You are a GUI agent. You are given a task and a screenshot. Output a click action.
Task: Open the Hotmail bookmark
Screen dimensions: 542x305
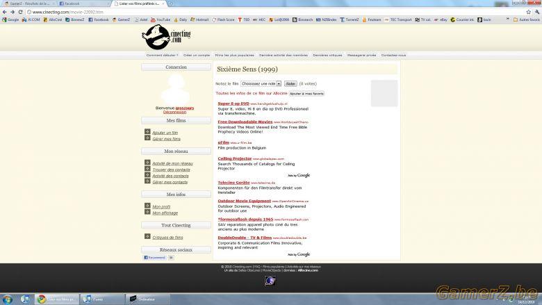(199, 20)
